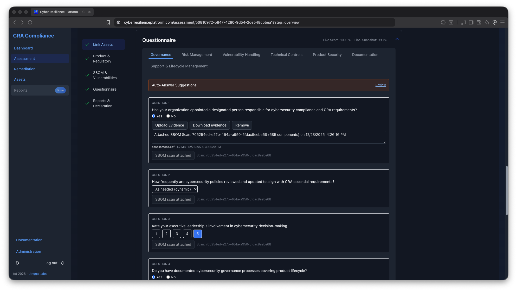517x291 pixels.
Task: Open the wallet icon in the browser toolbar
Action: pos(479,22)
